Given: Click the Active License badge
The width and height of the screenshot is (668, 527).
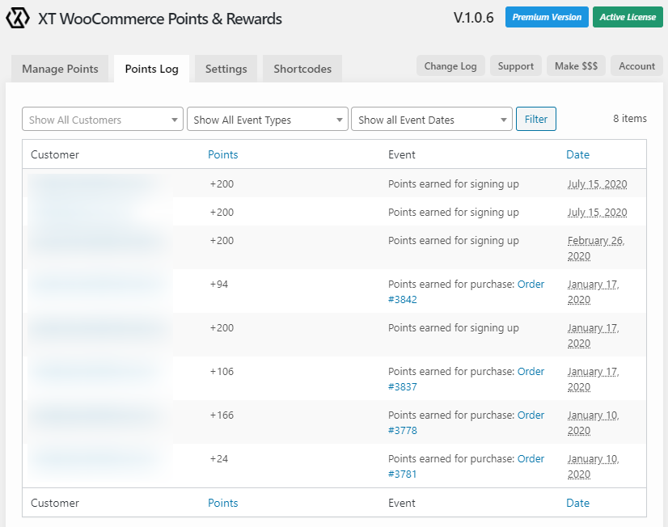Looking at the screenshot, I should tap(628, 17).
